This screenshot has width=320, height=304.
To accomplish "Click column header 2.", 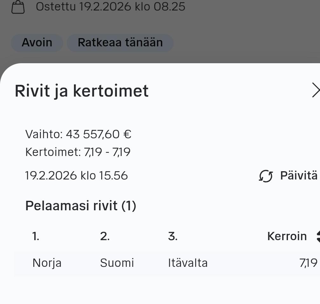I will coord(105,236).
